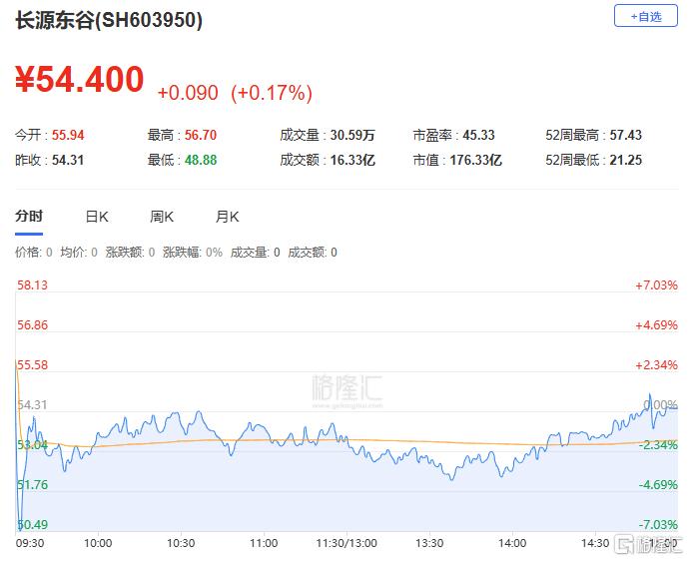Show the 月K chart tab
689x561 pixels.
(228, 217)
